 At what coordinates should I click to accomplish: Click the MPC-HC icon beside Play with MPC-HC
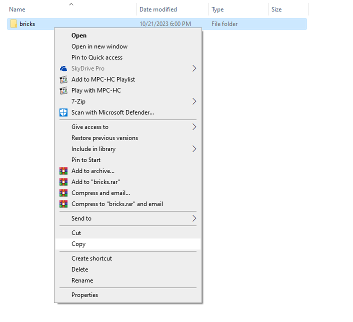click(63, 90)
